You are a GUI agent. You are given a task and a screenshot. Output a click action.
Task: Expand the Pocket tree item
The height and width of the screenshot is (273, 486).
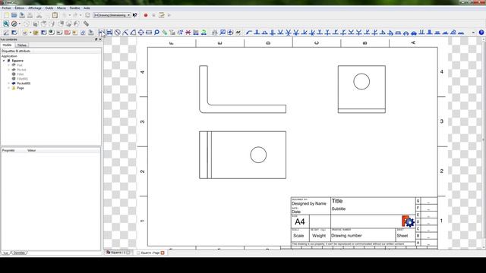click(x=8, y=70)
